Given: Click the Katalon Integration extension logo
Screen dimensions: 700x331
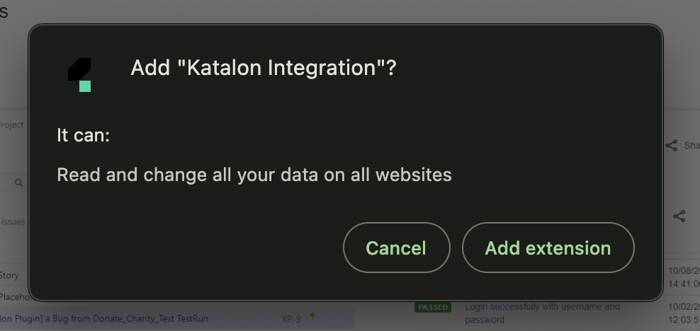Looking at the screenshot, I should pyautogui.click(x=79, y=74).
